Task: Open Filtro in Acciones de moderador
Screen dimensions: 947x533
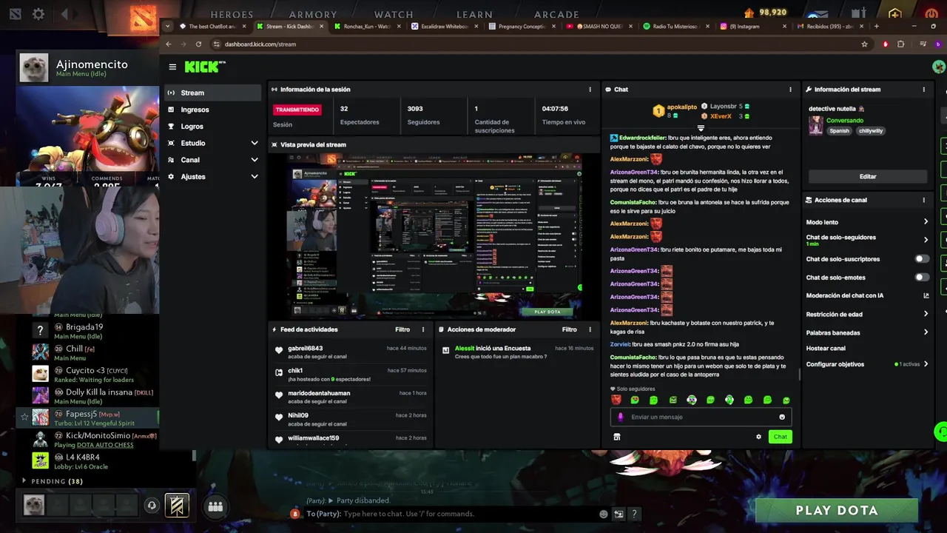Action: pos(569,329)
